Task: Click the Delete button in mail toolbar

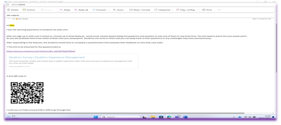Action: [13, 10]
